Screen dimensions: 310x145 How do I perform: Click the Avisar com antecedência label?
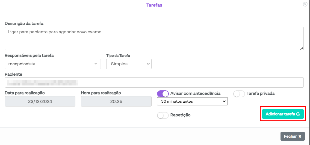point(195,93)
